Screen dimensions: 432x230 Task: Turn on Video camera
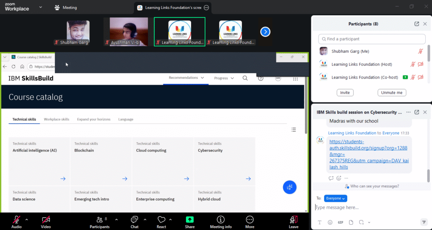(x=46, y=220)
